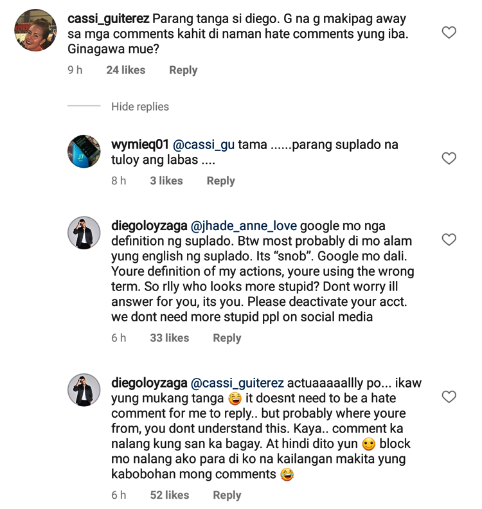Click the wymieq01 username
The image size is (482, 509).
[x=139, y=145]
